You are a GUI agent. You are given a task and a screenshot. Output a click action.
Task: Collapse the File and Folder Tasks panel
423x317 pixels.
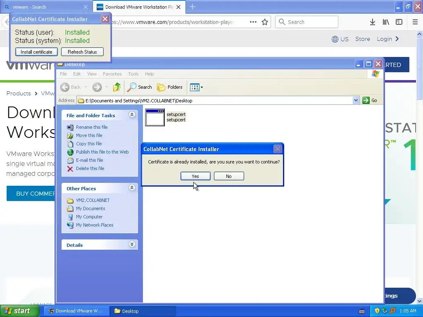[132, 115]
